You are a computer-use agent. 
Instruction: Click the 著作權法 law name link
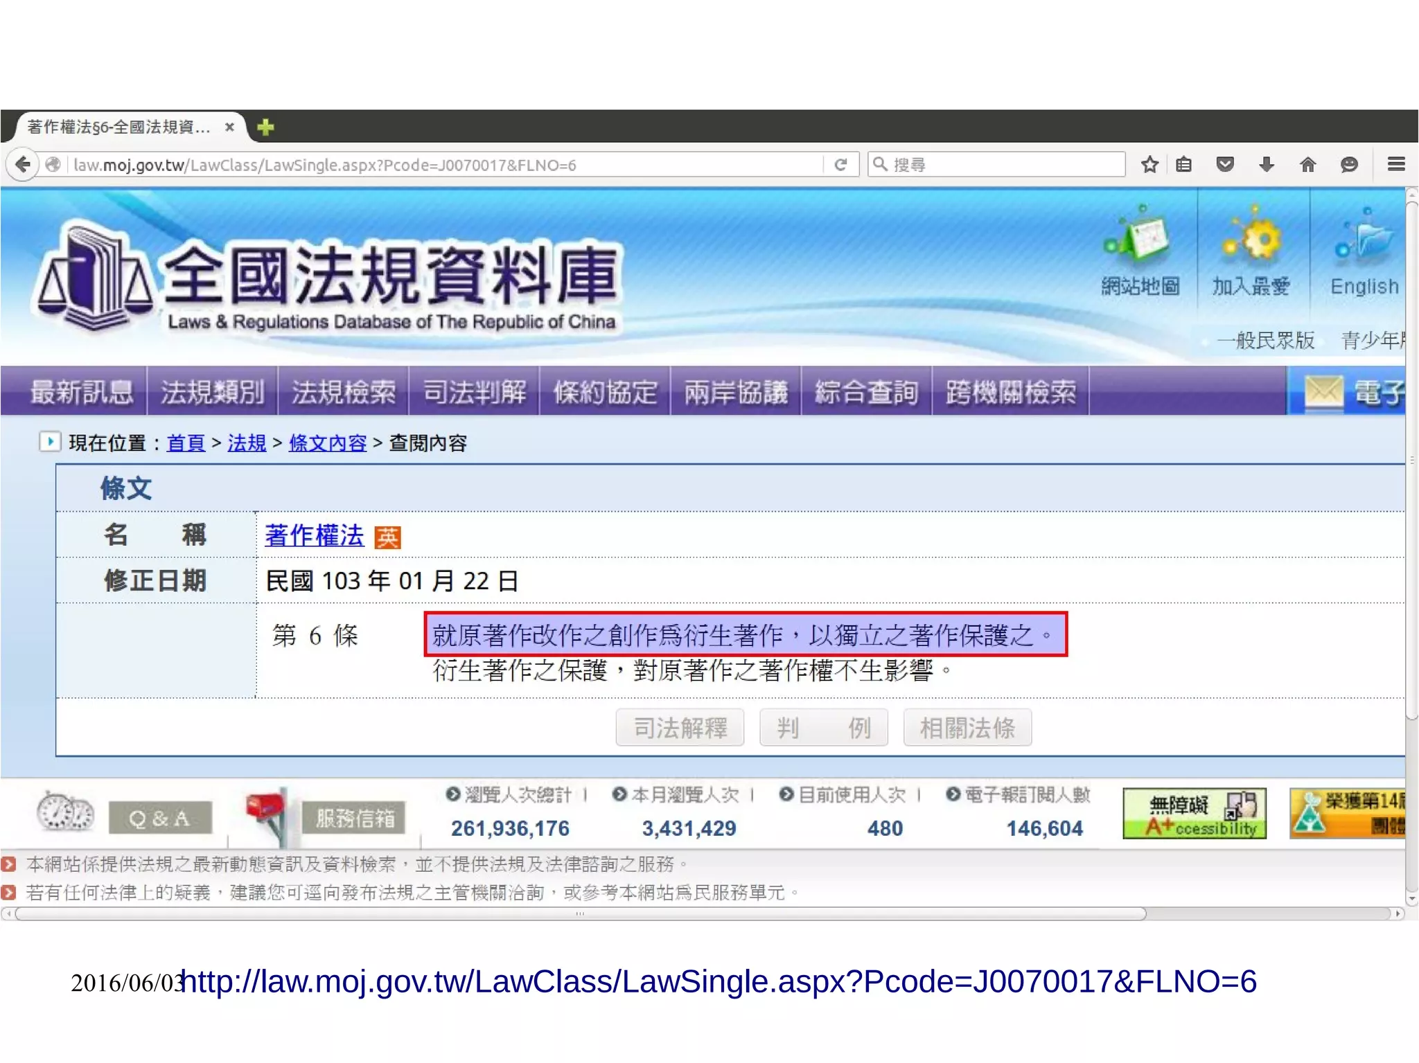(x=314, y=535)
